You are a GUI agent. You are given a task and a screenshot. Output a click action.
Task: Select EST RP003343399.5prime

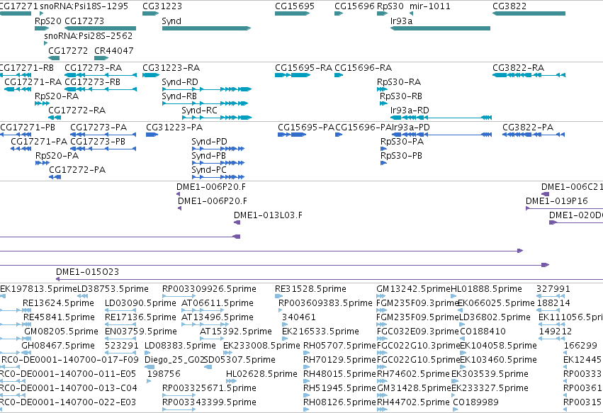pos(179,410)
